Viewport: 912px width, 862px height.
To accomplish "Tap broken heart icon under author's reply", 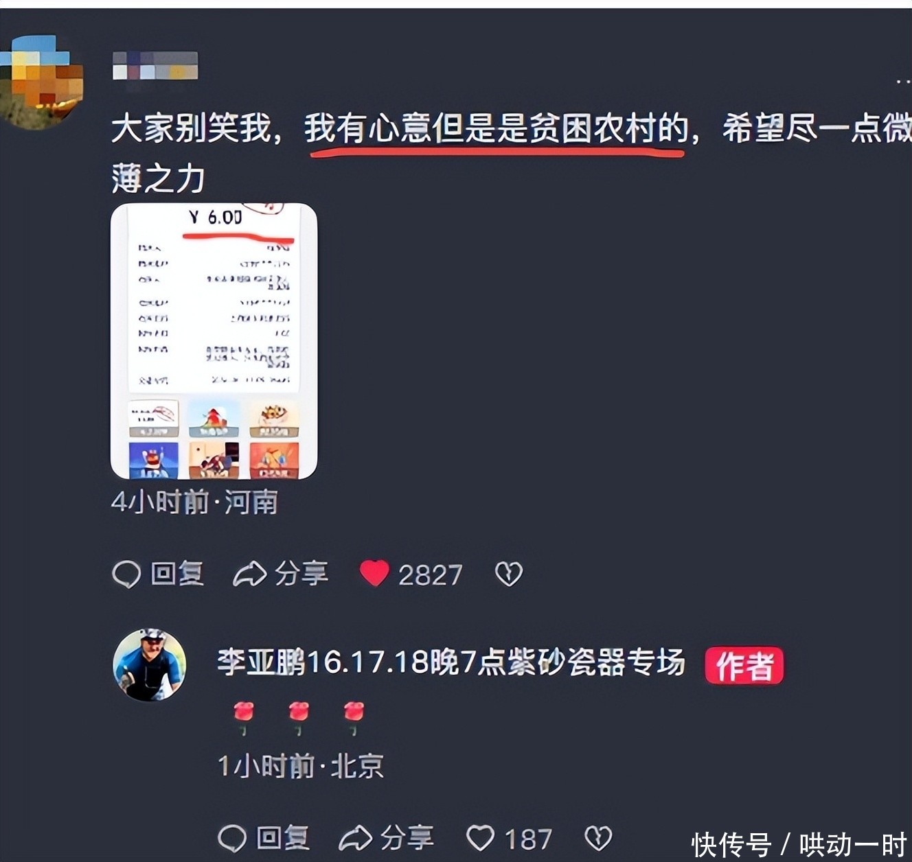I will (x=598, y=838).
